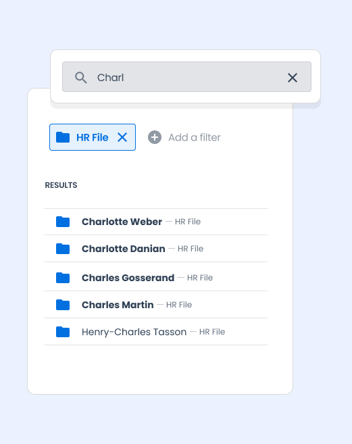
Task: Click "Add a filter" text
Action: 195,137
